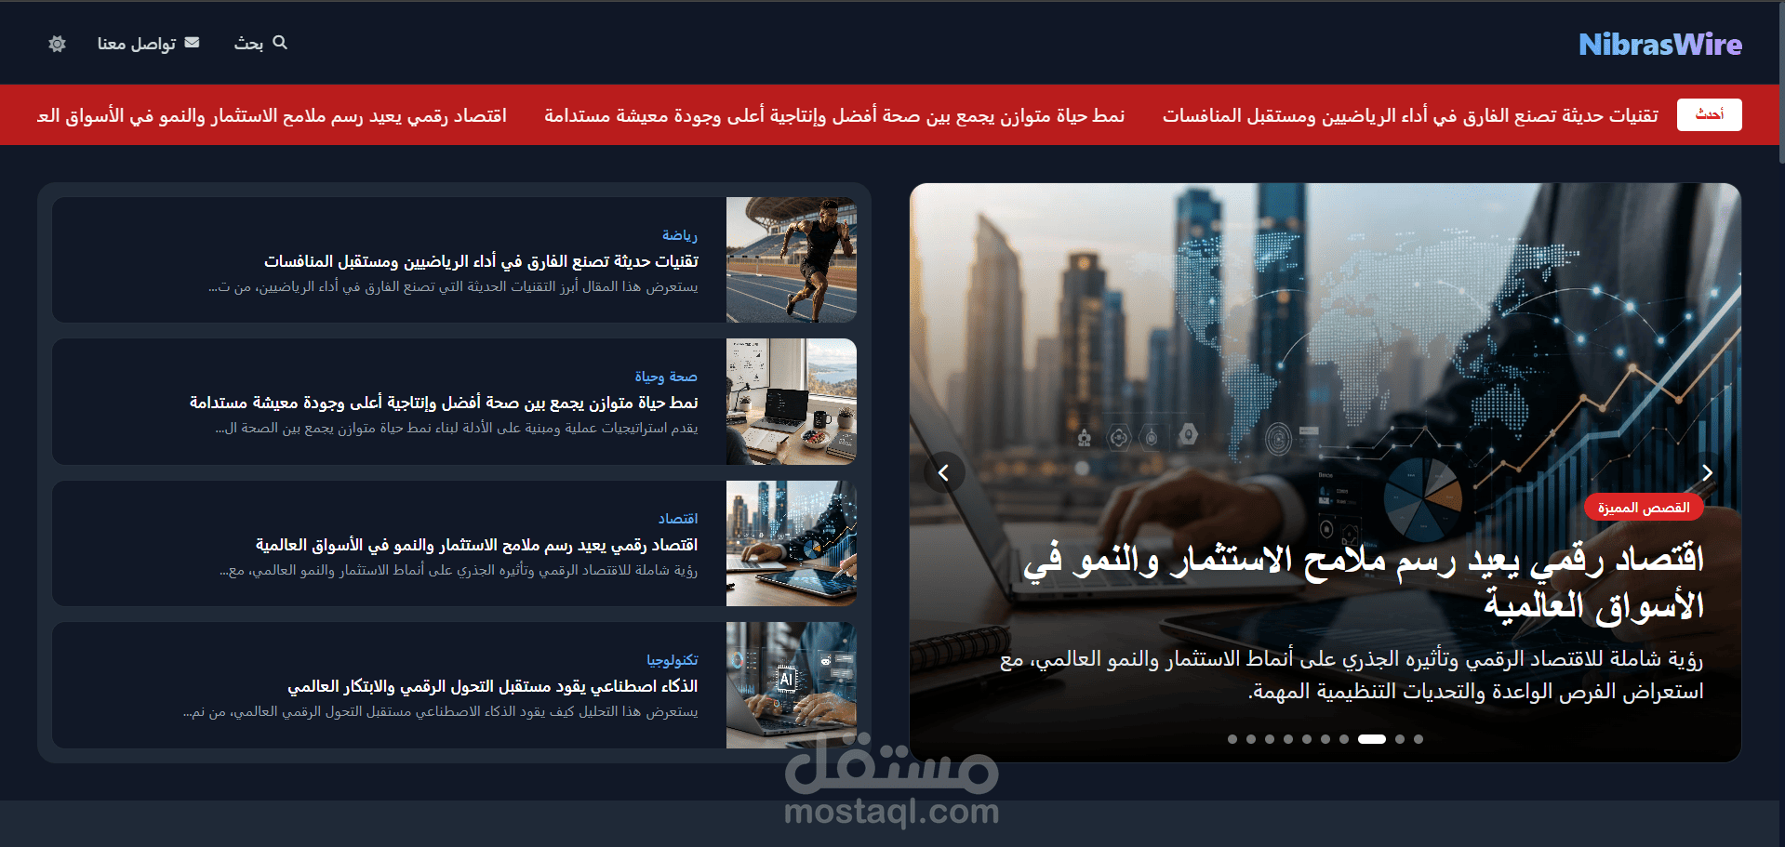Open article تقنيات حديثة تصنع الفارق in list
Viewport: 1785px width, 847px height.
click(x=481, y=261)
